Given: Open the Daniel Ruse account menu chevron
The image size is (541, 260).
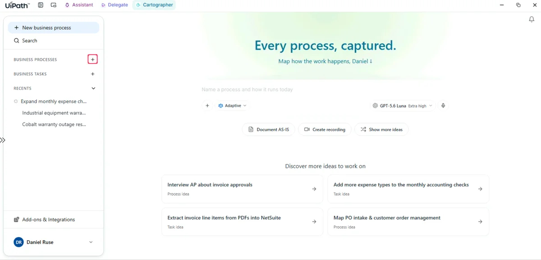Looking at the screenshot, I should point(91,242).
